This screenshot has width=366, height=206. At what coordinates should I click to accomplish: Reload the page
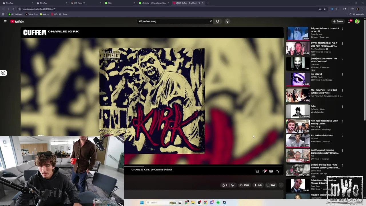(x=13, y=9)
